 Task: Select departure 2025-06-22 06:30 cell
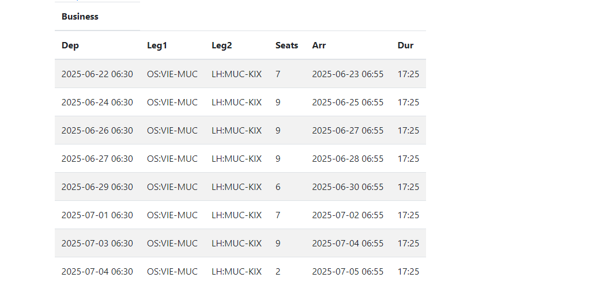pos(97,74)
